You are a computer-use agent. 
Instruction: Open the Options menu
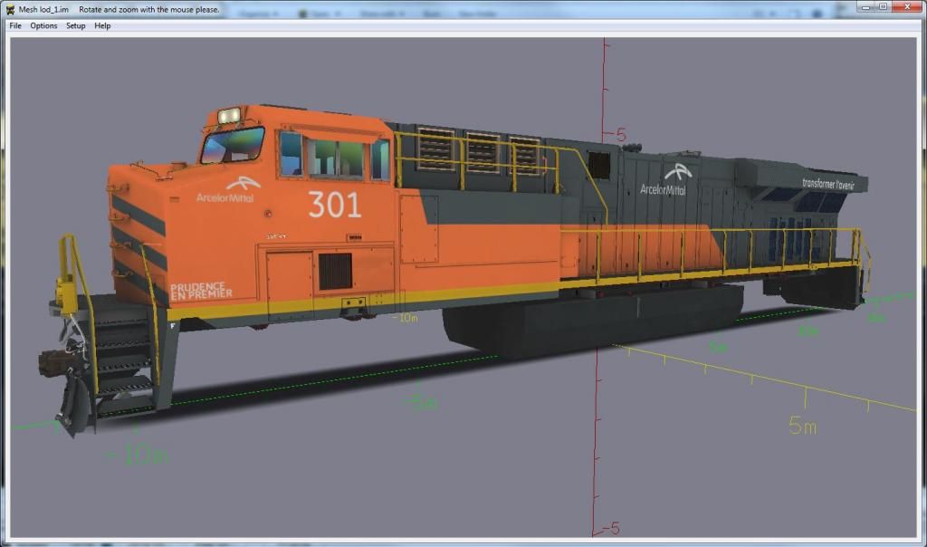tap(43, 26)
